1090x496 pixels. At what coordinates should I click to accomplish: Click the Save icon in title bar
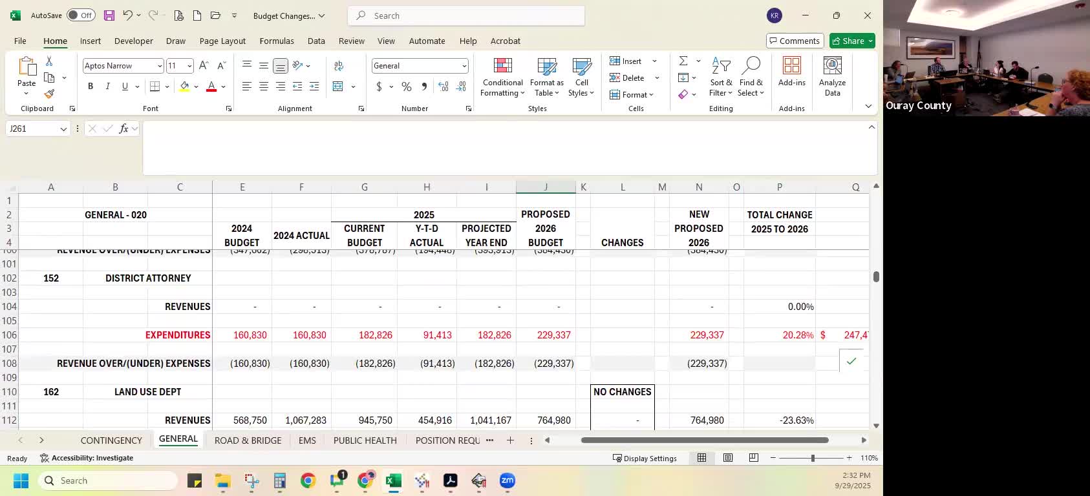(109, 15)
